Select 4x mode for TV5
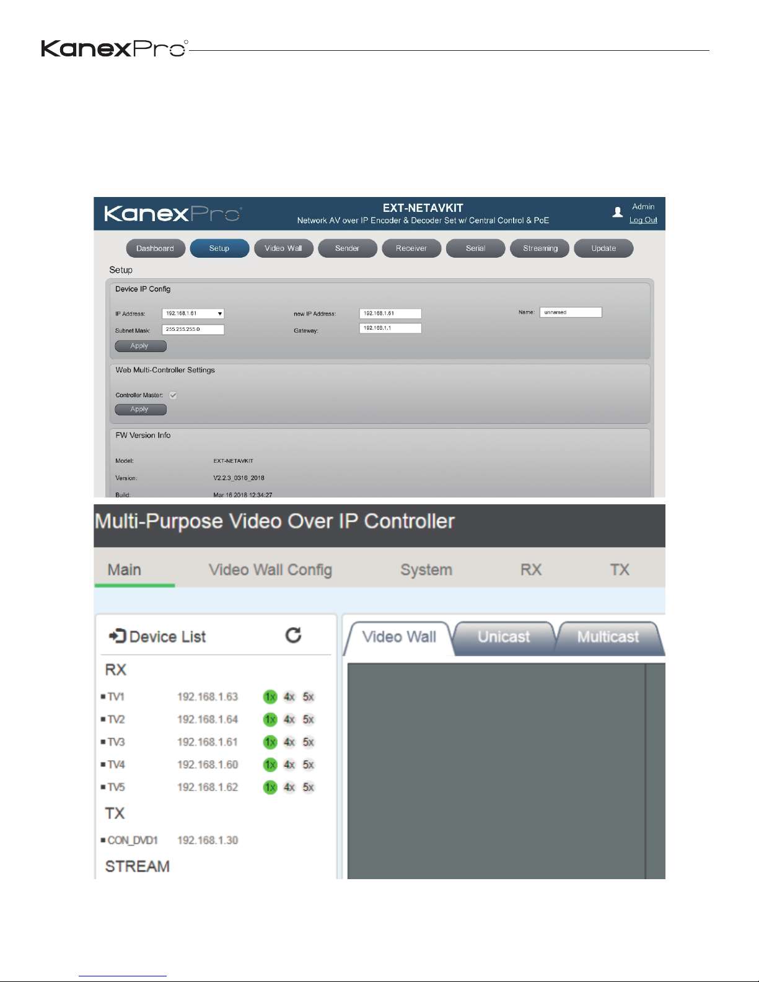The height and width of the screenshot is (982, 759). click(289, 787)
